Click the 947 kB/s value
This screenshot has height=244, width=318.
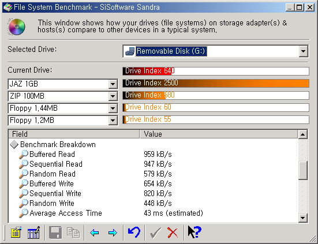[158, 164]
